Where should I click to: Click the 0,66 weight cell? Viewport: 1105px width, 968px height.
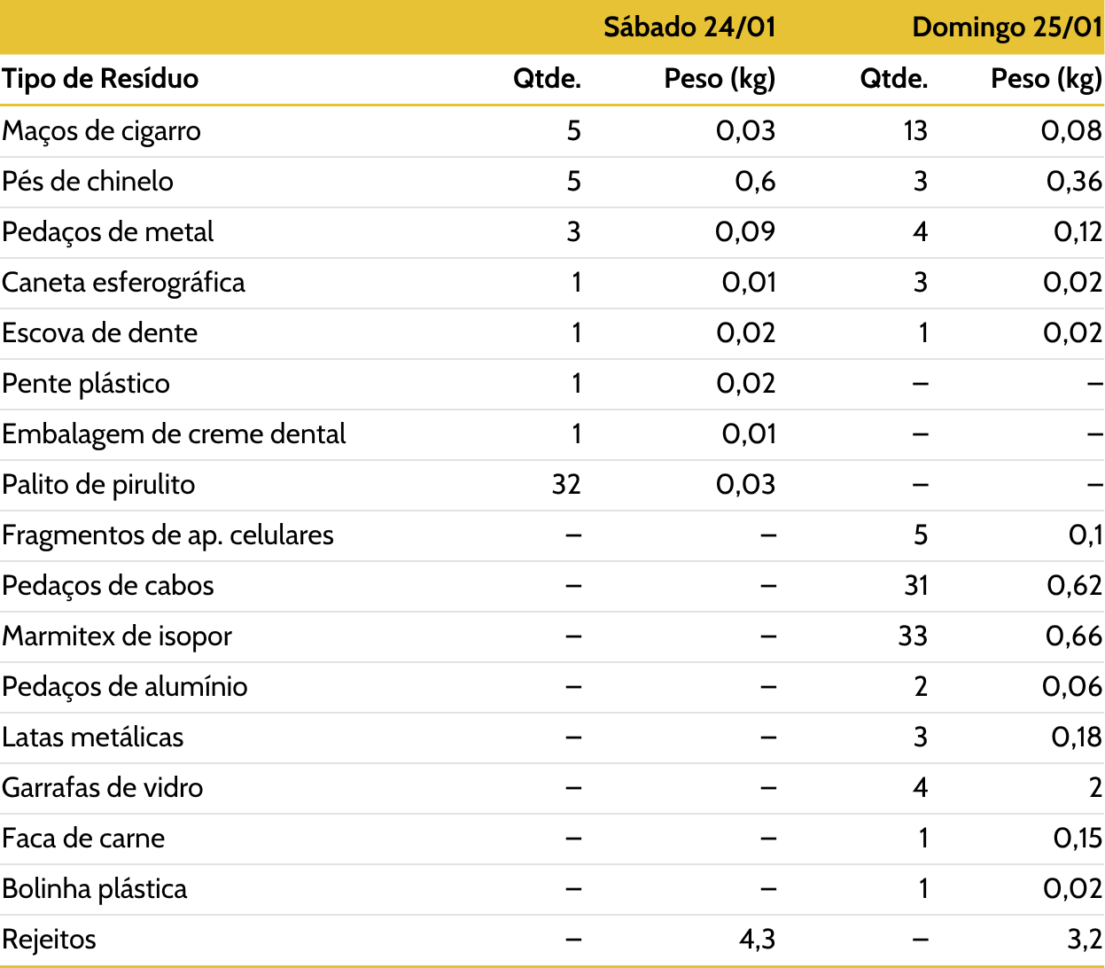coord(1074,636)
